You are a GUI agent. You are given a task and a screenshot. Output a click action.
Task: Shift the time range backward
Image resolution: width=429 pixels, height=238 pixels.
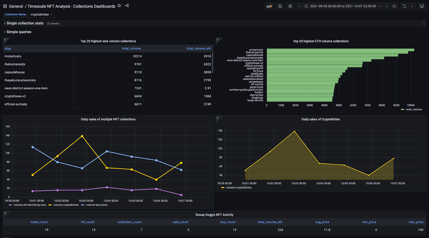[299, 6]
